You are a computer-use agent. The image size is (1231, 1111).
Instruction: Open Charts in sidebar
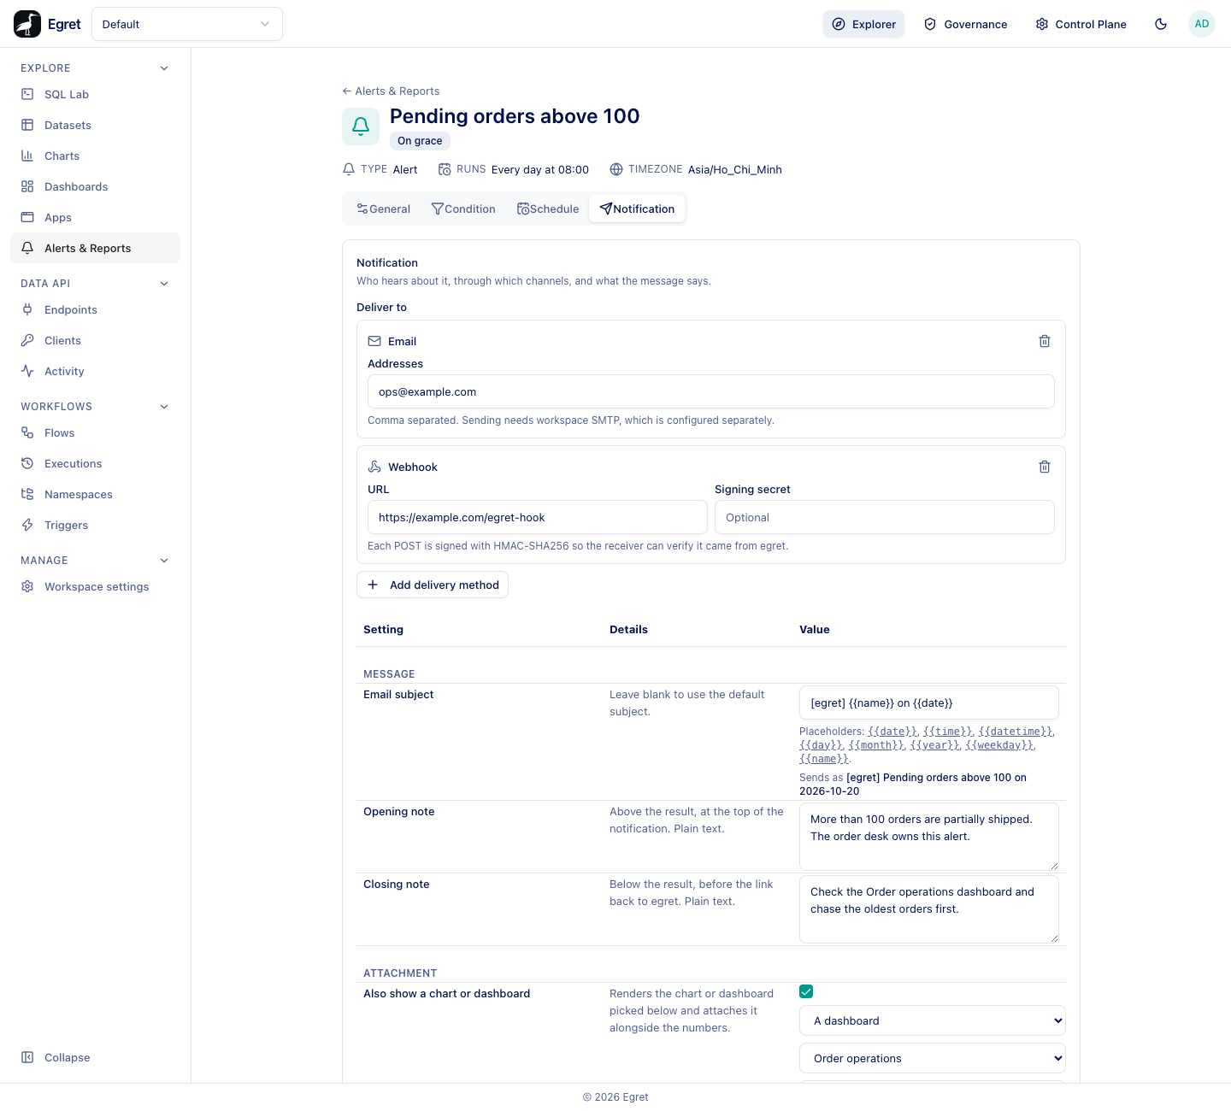[96, 156]
